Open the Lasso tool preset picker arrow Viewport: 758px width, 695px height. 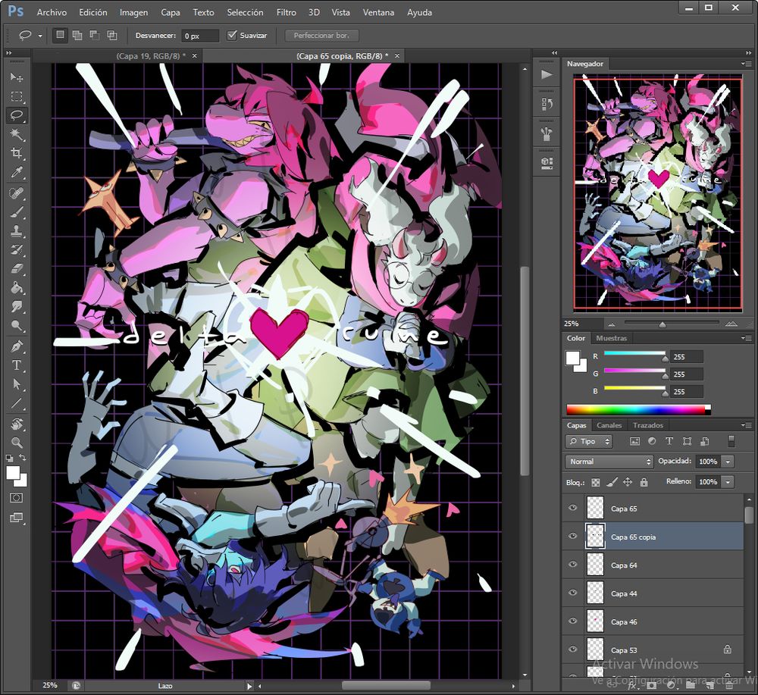(40, 36)
